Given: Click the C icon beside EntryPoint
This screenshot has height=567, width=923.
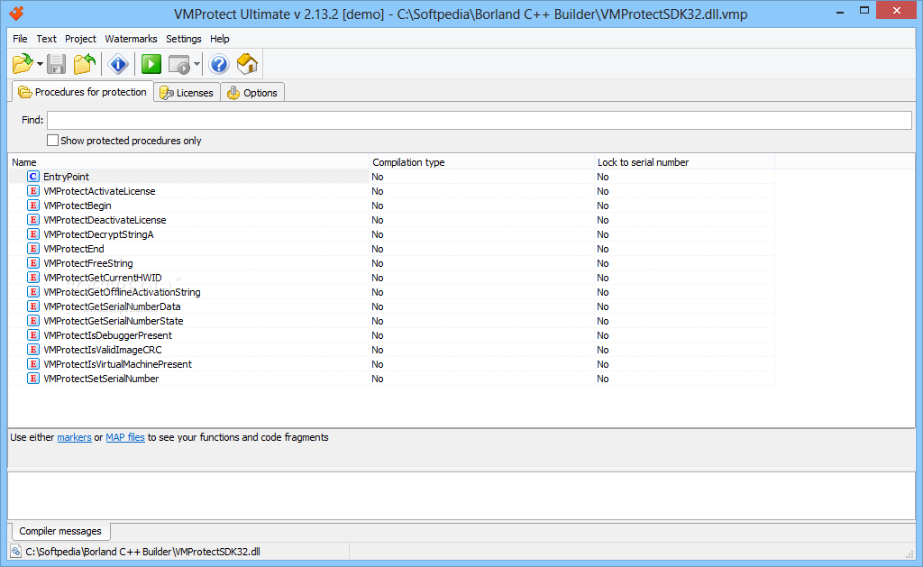Looking at the screenshot, I should [33, 176].
